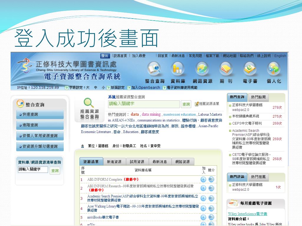Open 版面設定 layout settings
This screenshot has width=302, height=226.
click(118, 88)
